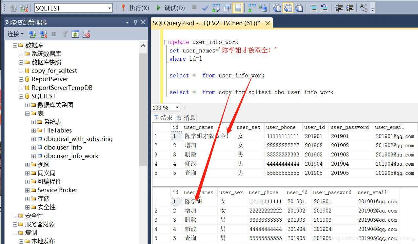Click the last Object Explorer toolbar icon
The width and height of the screenshot is (418, 244).
(86, 34)
